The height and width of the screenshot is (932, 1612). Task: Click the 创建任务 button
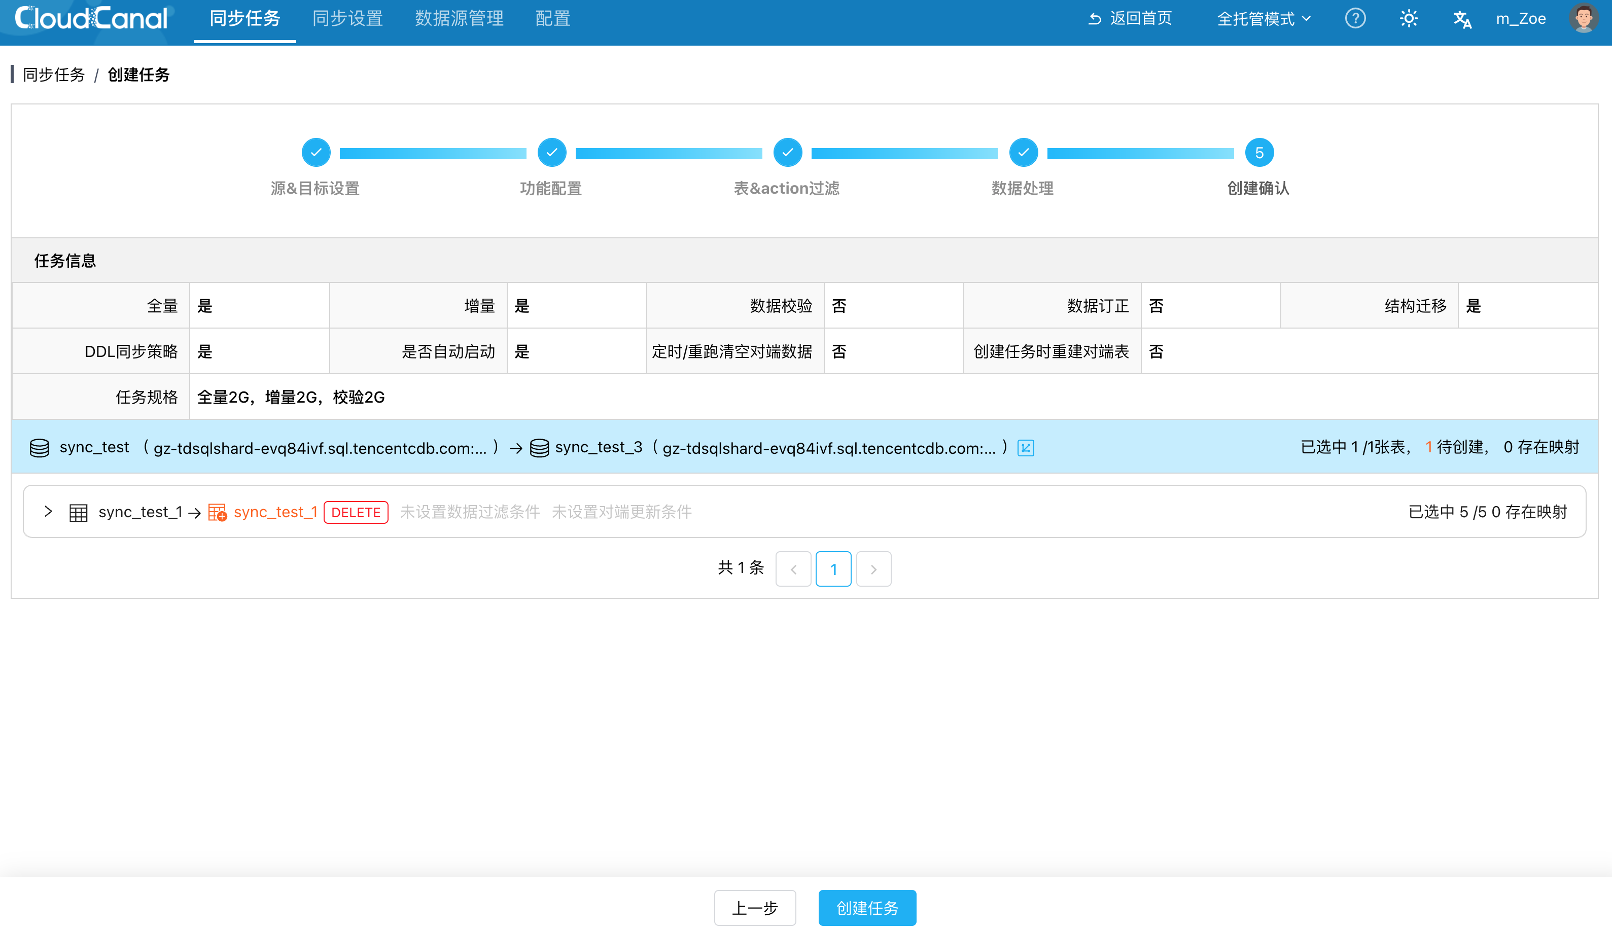click(867, 907)
